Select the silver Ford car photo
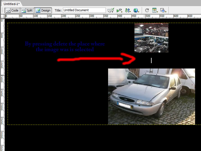The height and width of the screenshot is (151, 201). pos(151,96)
